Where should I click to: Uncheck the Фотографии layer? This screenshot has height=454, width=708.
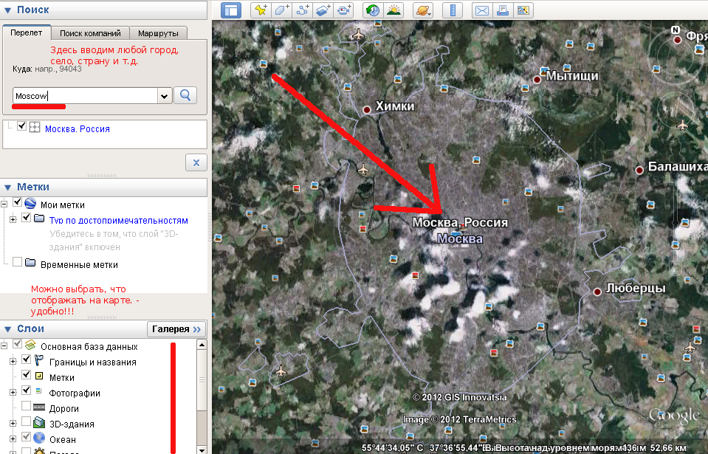[x=27, y=392]
